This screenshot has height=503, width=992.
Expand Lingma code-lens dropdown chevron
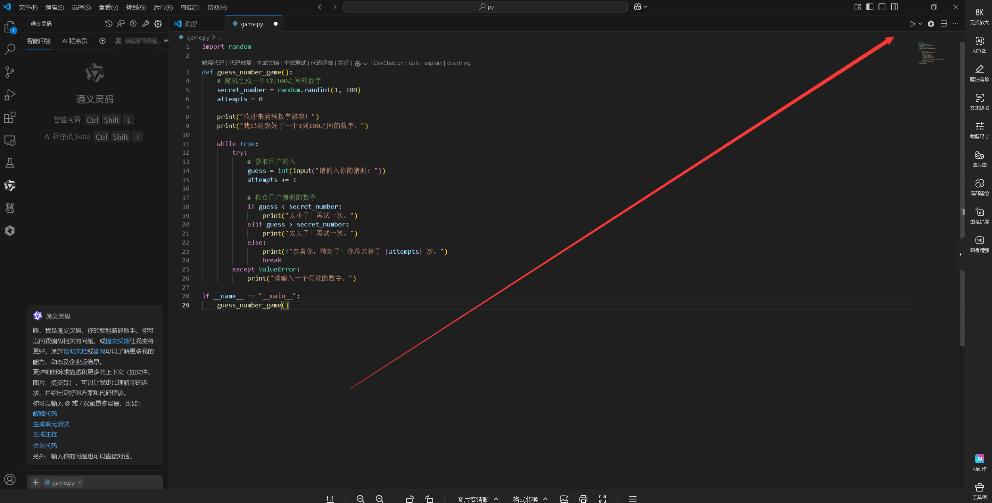[365, 63]
